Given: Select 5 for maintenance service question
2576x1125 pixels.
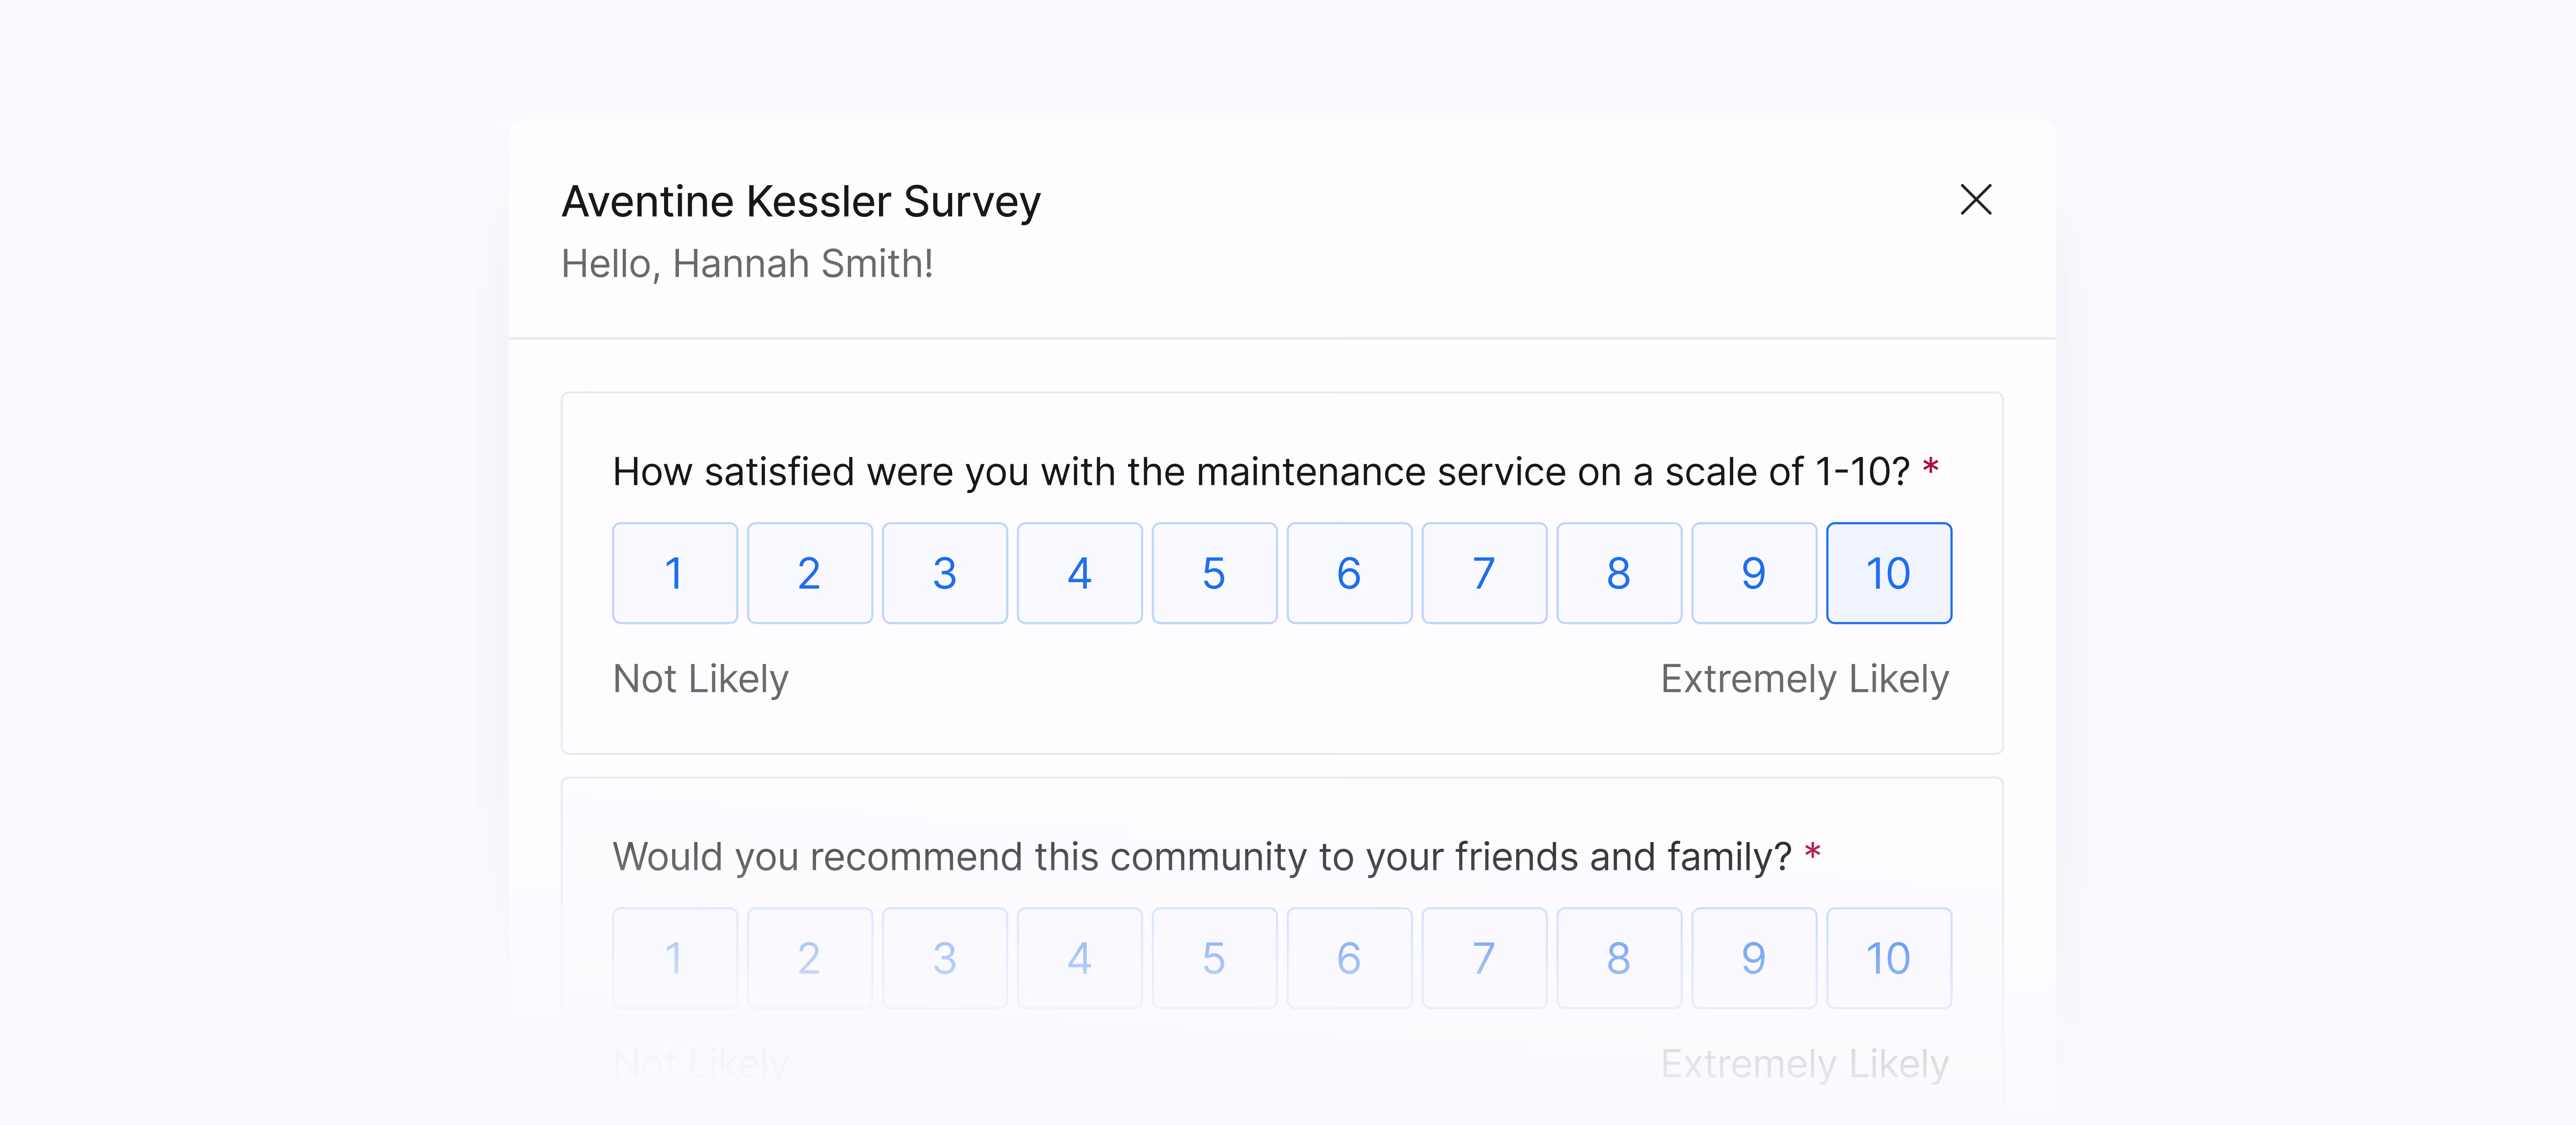Looking at the screenshot, I should coord(1215,573).
